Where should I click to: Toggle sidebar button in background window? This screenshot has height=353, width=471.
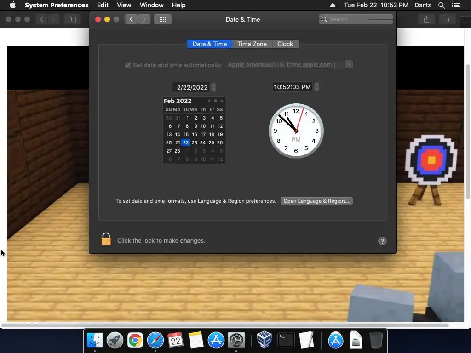pyautogui.click(x=72, y=19)
